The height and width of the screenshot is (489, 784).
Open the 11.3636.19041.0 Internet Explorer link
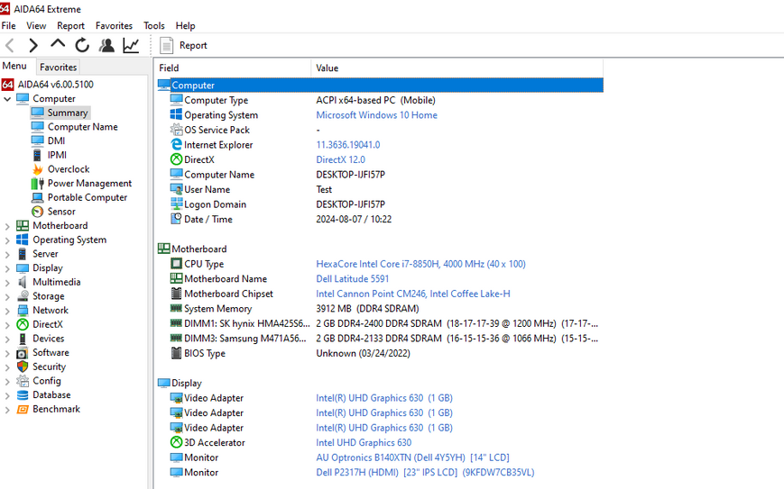[348, 145]
